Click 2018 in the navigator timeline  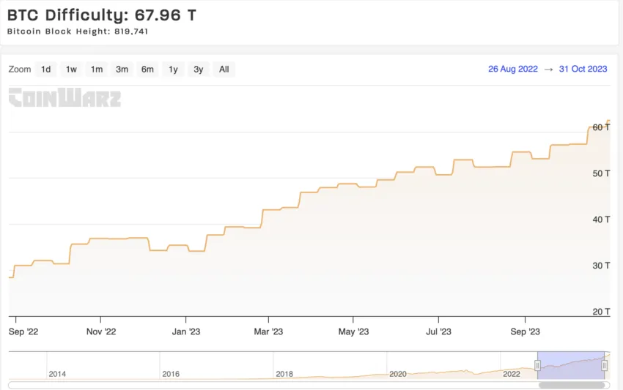[284, 374]
